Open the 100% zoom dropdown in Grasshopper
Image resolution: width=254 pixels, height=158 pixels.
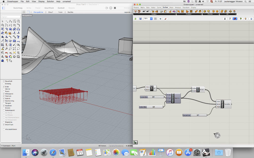click(151, 19)
